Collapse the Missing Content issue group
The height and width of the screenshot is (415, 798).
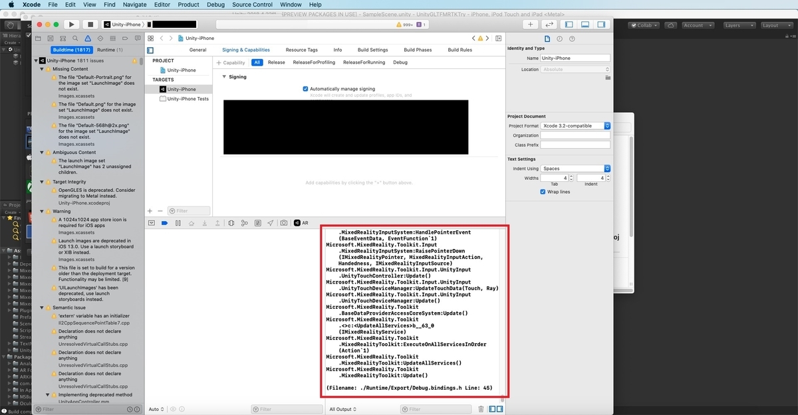(43, 69)
